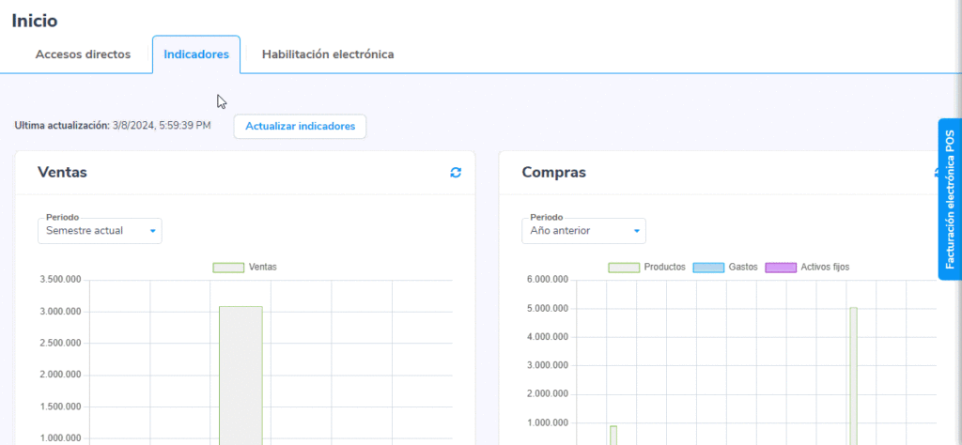The height and width of the screenshot is (445, 962).
Task: Click the caret in the Año anterior selector
Action: (x=636, y=231)
